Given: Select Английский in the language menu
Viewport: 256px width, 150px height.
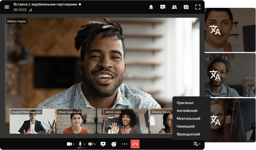Looking at the screenshot, I should 187,111.
